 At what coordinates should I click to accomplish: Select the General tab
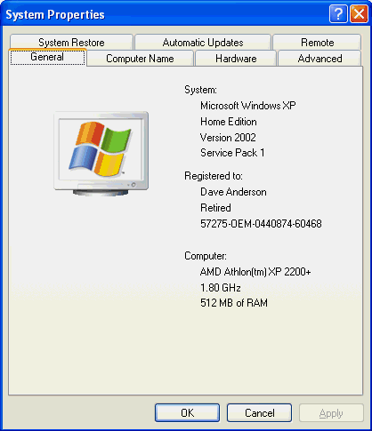pos(47,57)
